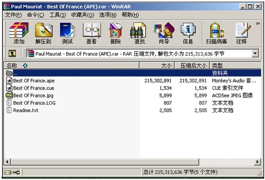
Task: Sort by 名称 column header
Action: (x=72, y=66)
